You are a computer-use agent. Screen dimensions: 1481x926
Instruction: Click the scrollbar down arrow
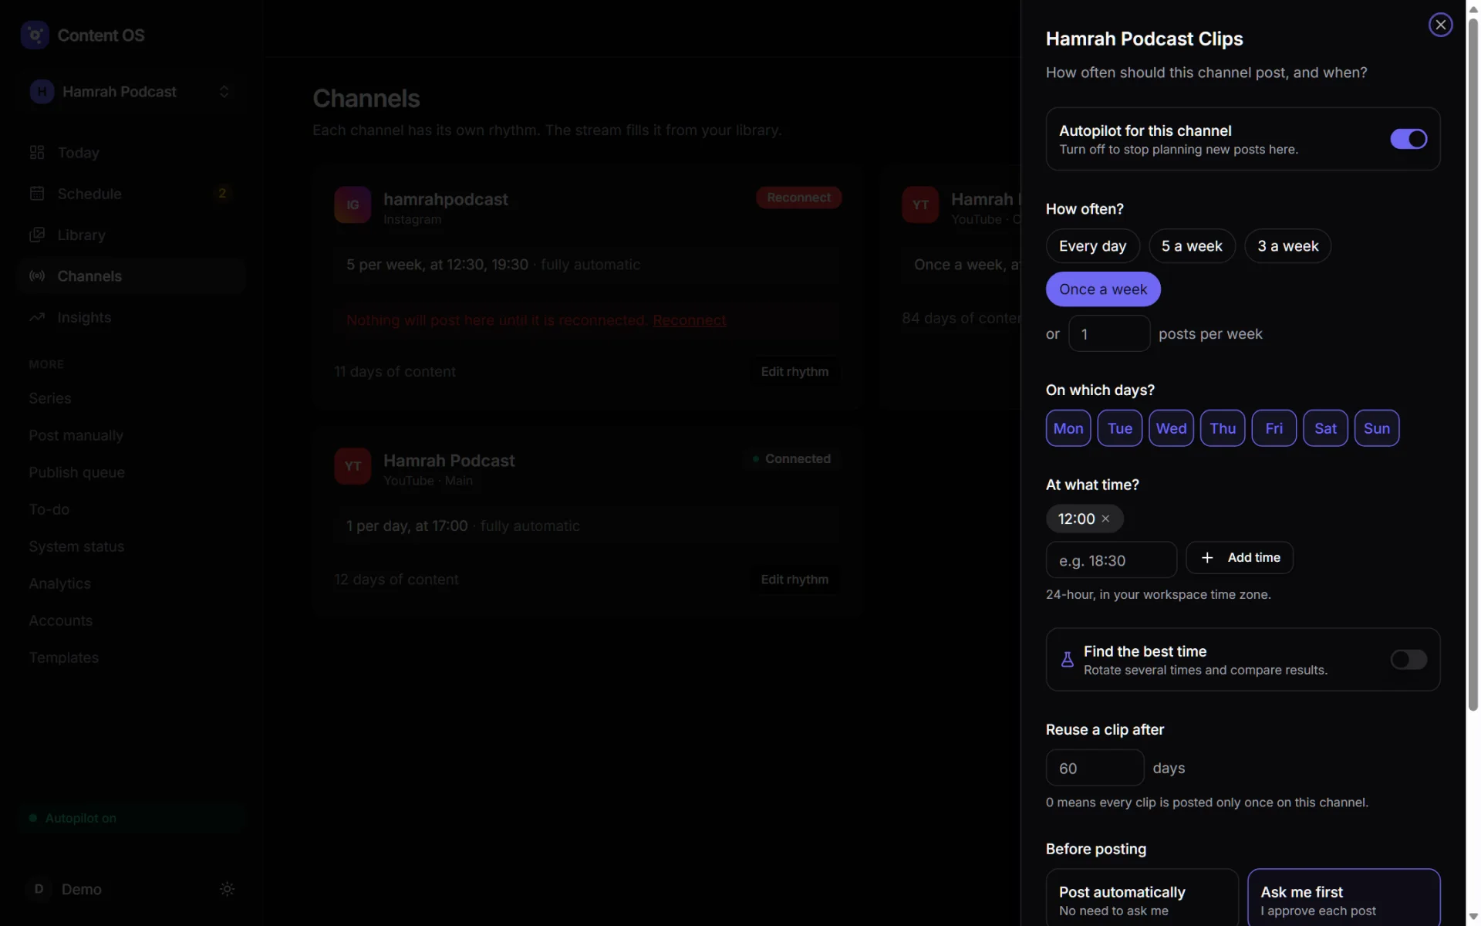1473,918
